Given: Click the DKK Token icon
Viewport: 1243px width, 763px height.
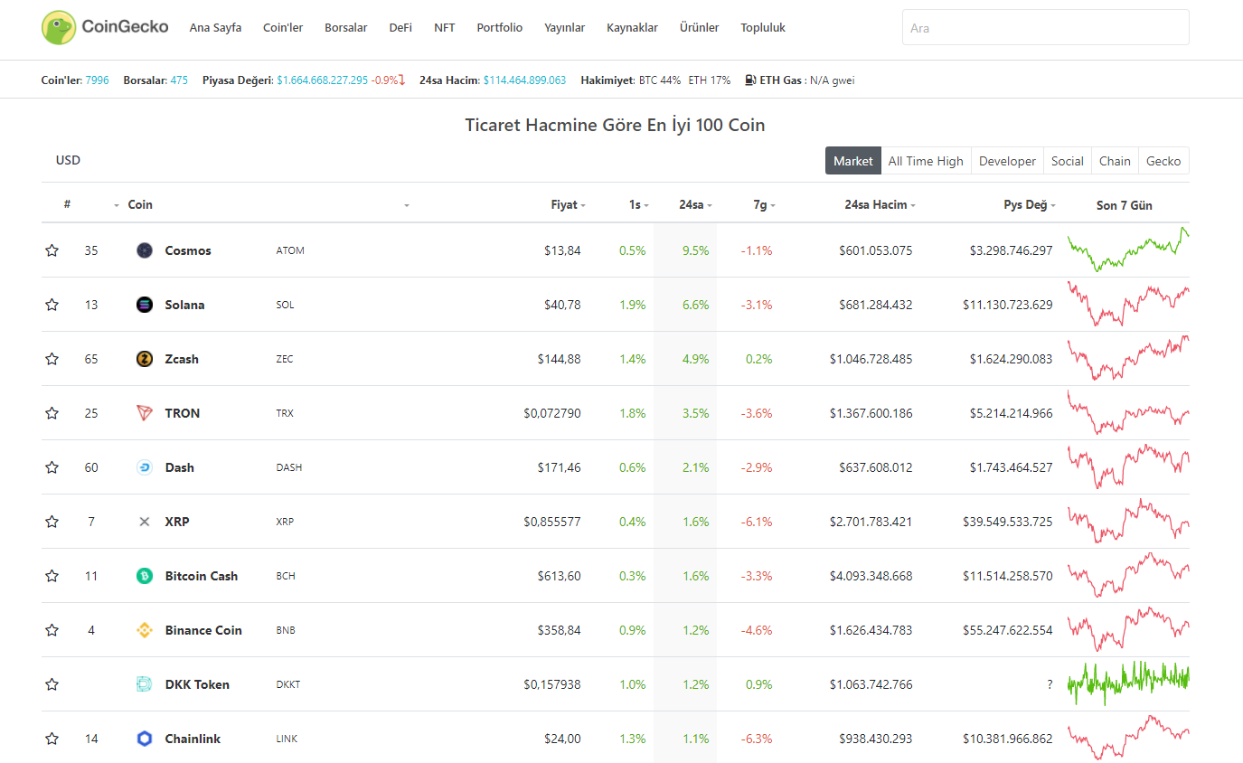Looking at the screenshot, I should 145,684.
